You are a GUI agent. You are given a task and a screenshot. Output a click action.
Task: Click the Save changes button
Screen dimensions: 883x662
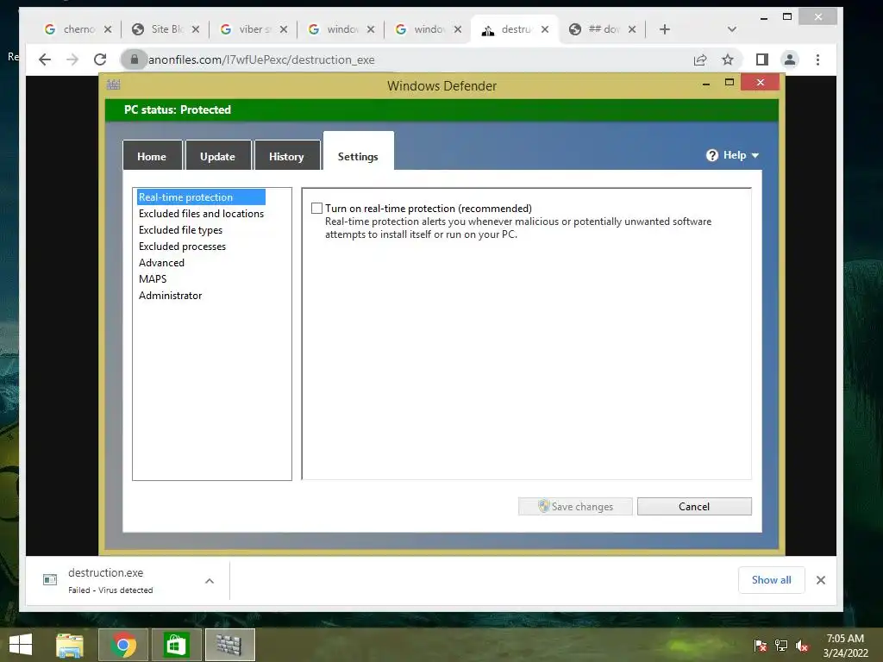pos(575,506)
